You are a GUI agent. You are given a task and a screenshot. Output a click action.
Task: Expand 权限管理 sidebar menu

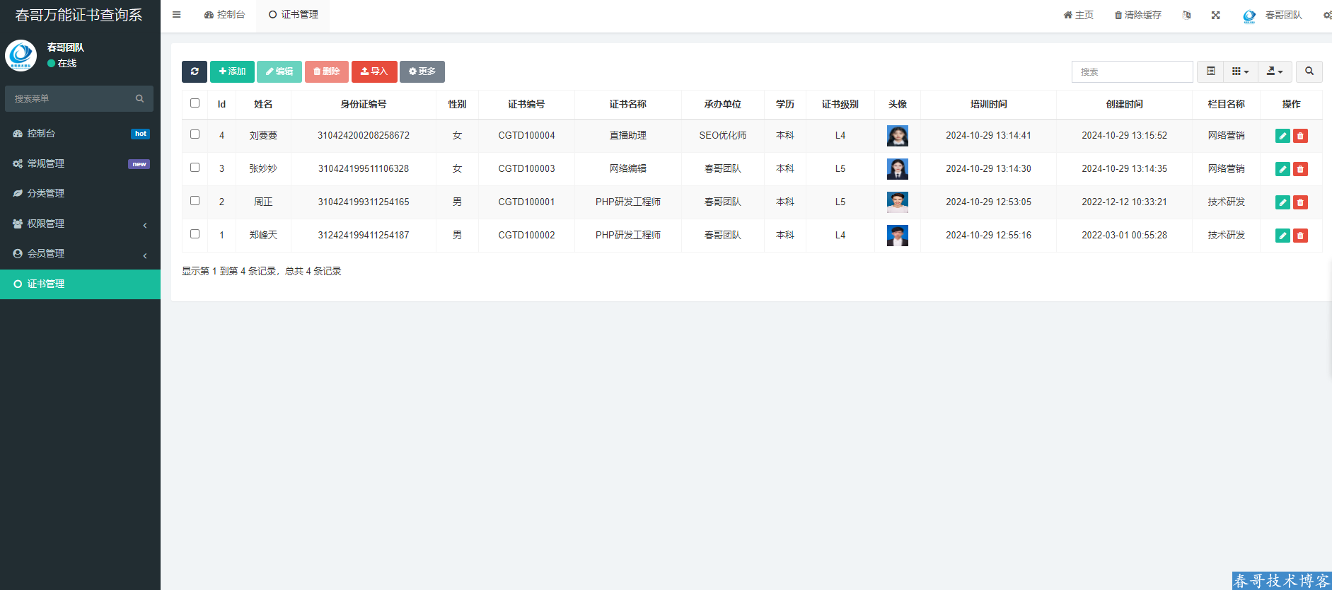[80, 224]
